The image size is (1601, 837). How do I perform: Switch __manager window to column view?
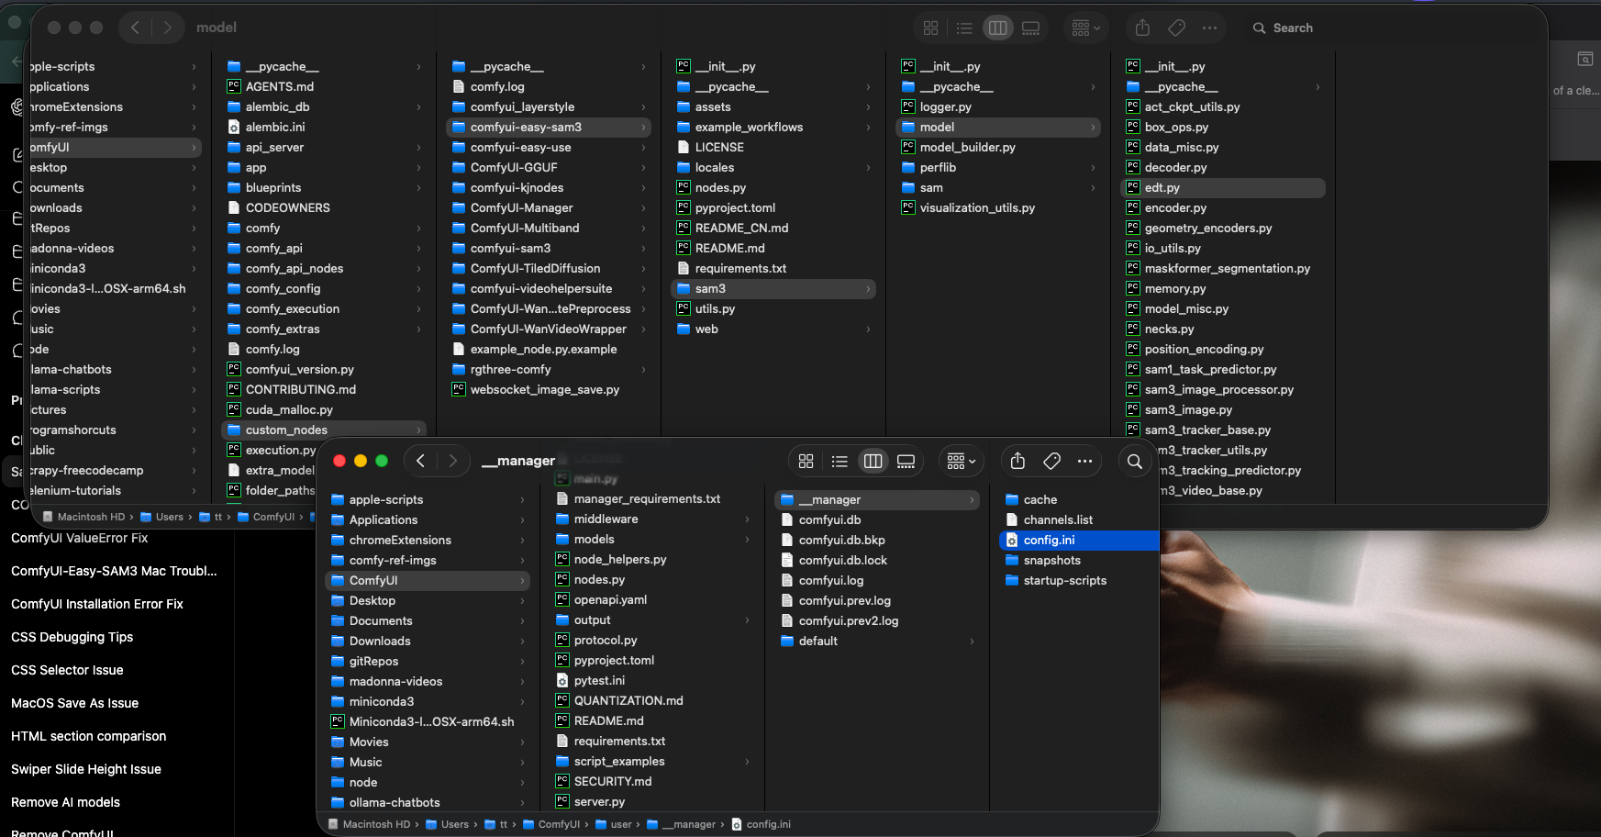click(873, 461)
